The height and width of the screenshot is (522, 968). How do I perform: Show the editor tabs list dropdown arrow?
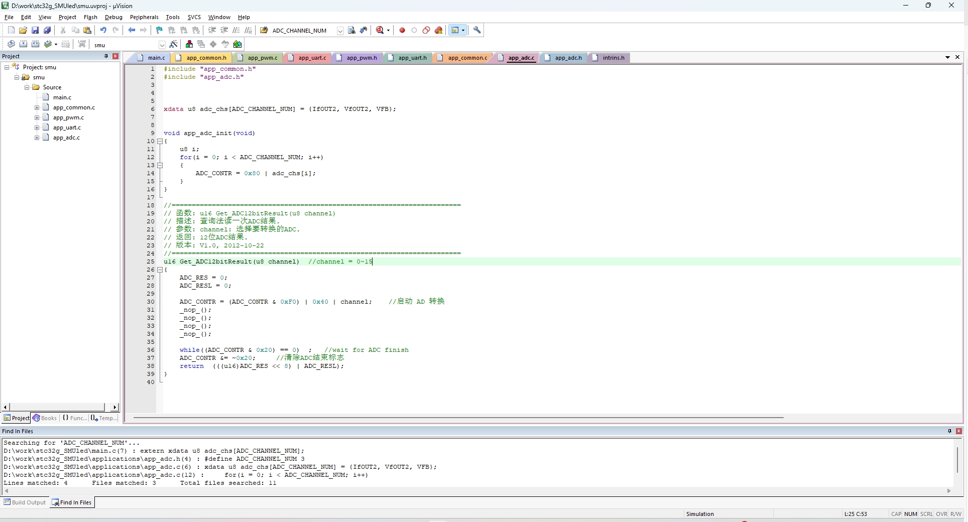click(x=948, y=57)
